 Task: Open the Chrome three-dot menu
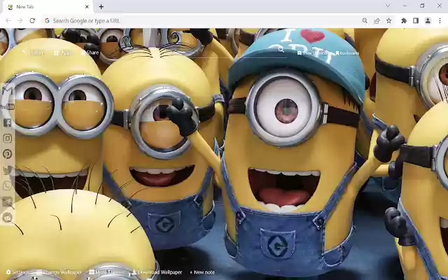tap(440, 20)
